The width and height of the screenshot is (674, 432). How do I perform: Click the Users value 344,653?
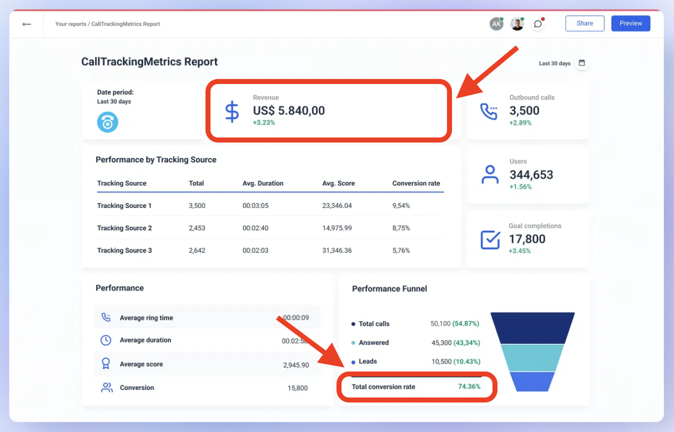tap(531, 174)
